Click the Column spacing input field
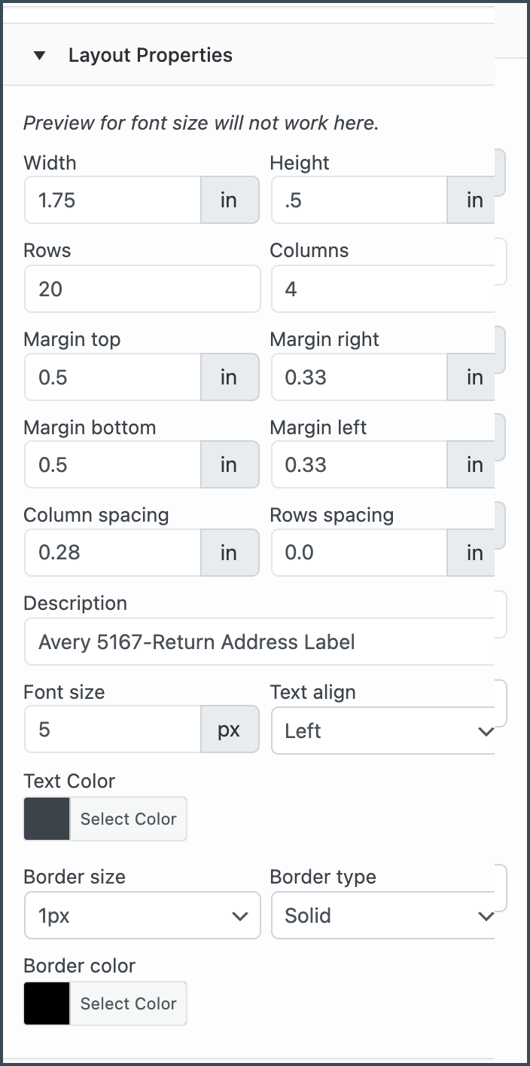530x1066 pixels. 113,553
